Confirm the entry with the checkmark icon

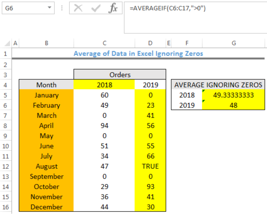pos(96,8)
